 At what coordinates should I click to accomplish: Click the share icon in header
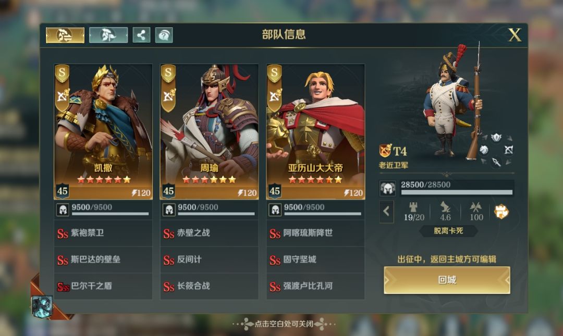[x=141, y=35]
